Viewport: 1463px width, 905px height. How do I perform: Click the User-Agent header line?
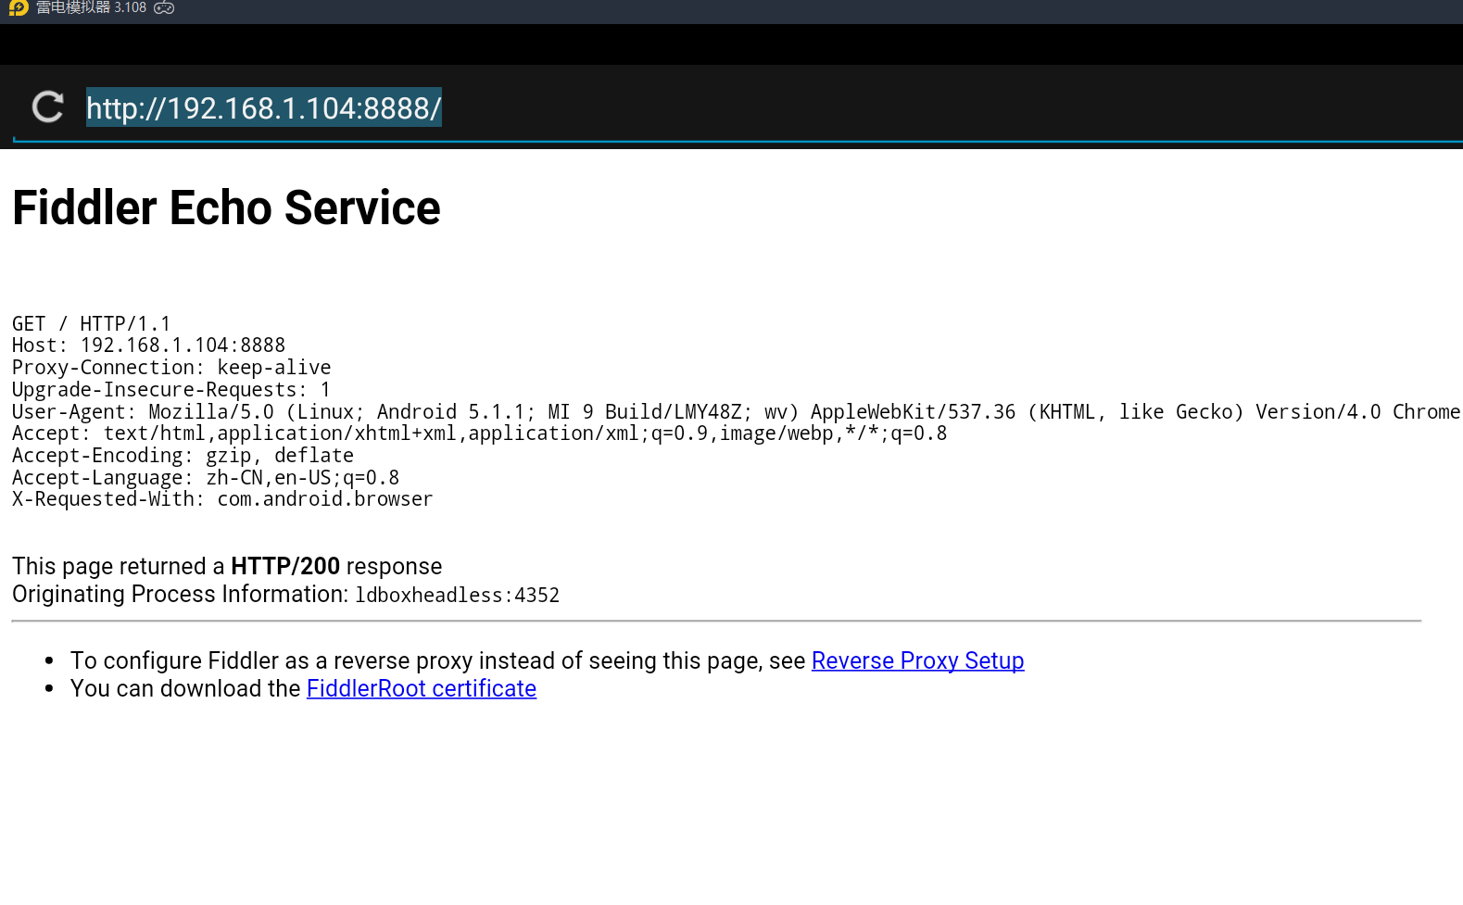pos(737,411)
